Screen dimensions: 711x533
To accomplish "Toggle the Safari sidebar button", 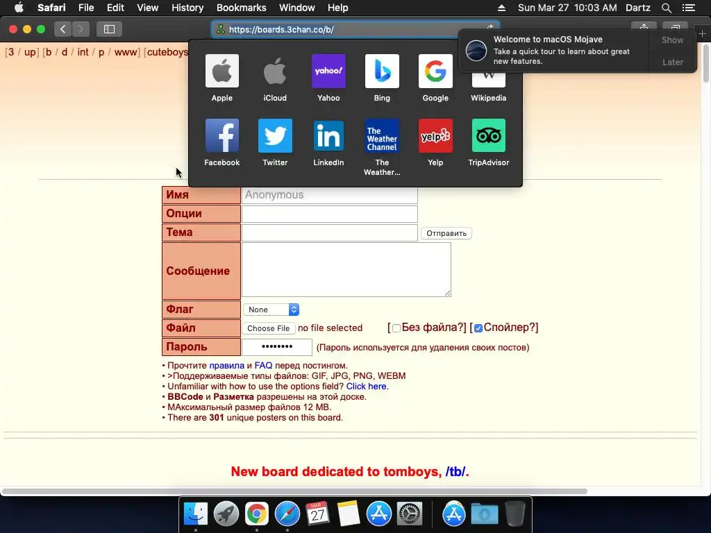I will 109,29.
